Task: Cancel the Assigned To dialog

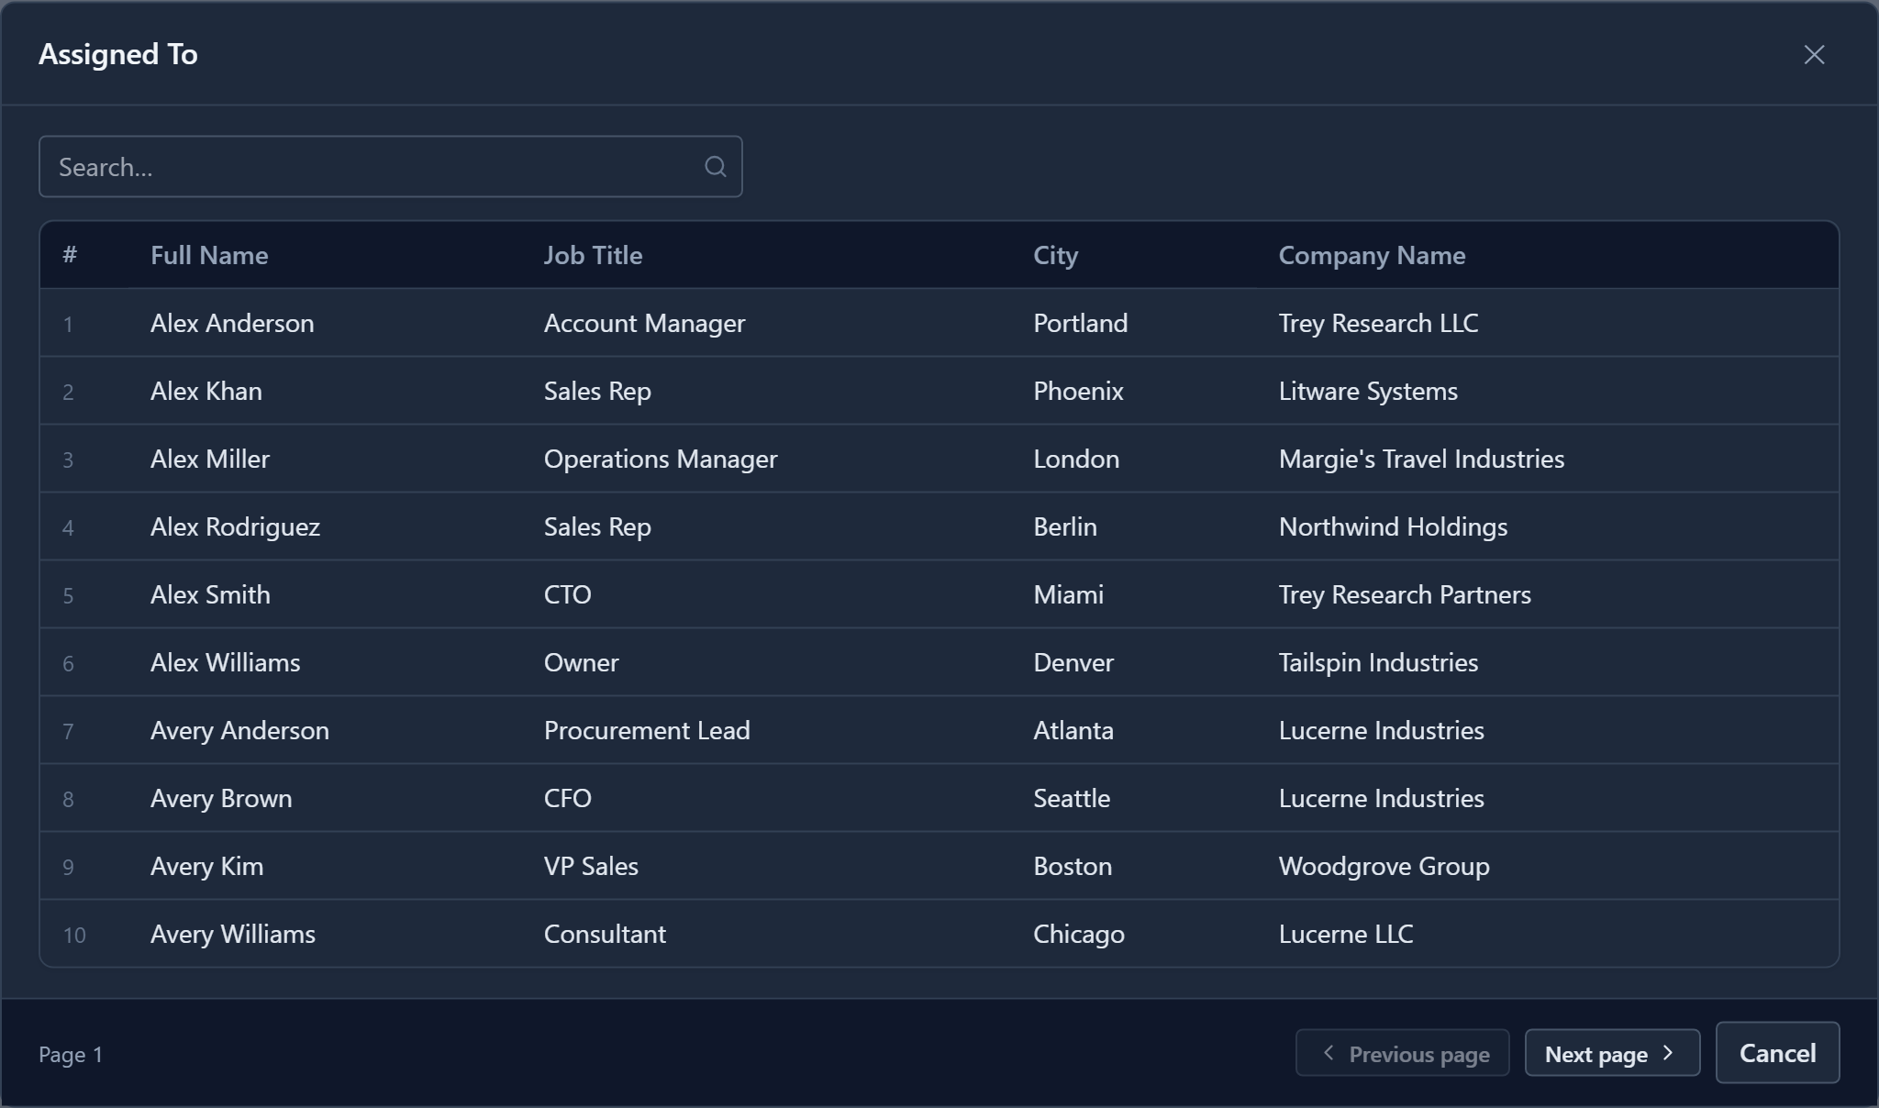Action: pos(1777,1053)
